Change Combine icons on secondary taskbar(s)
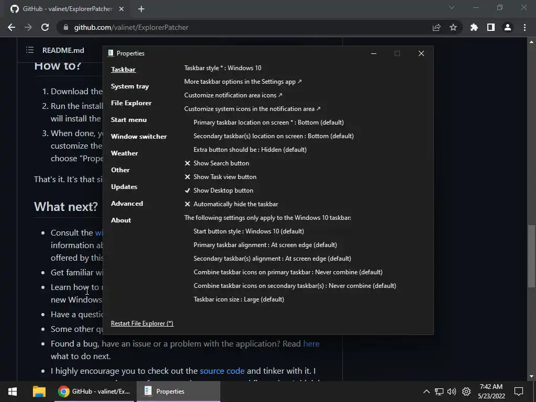Screen dimensions: 536x402 tap(295, 286)
